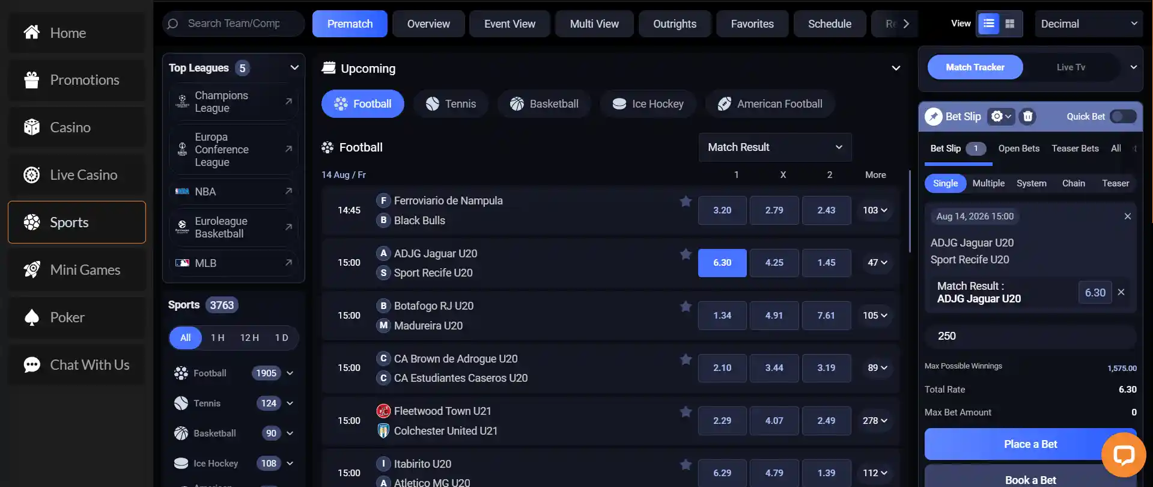Switch to list view layout icon
1153x487 pixels.
[988, 24]
